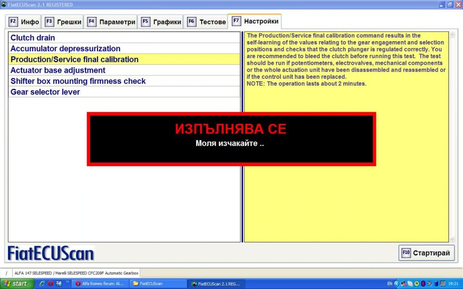This screenshot has width=463, height=289.
Task: Go to the Графики tab
Action: point(160,22)
